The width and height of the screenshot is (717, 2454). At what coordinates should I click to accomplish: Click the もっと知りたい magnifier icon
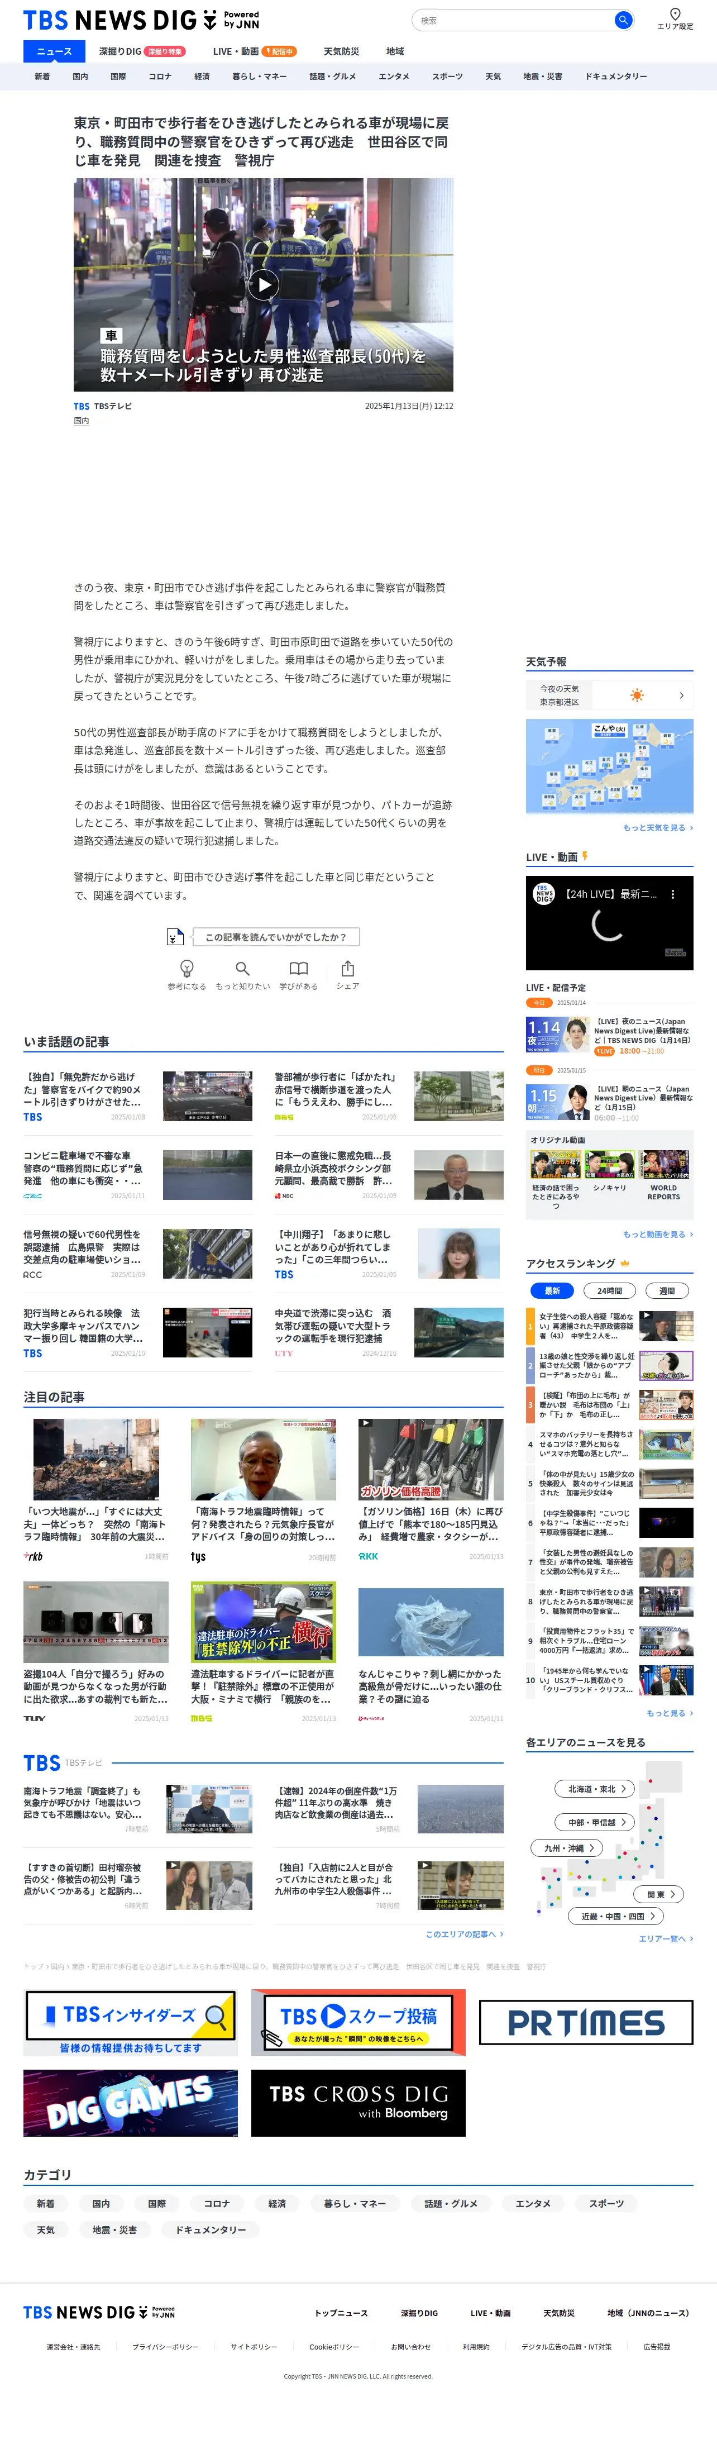pyautogui.click(x=243, y=968)
